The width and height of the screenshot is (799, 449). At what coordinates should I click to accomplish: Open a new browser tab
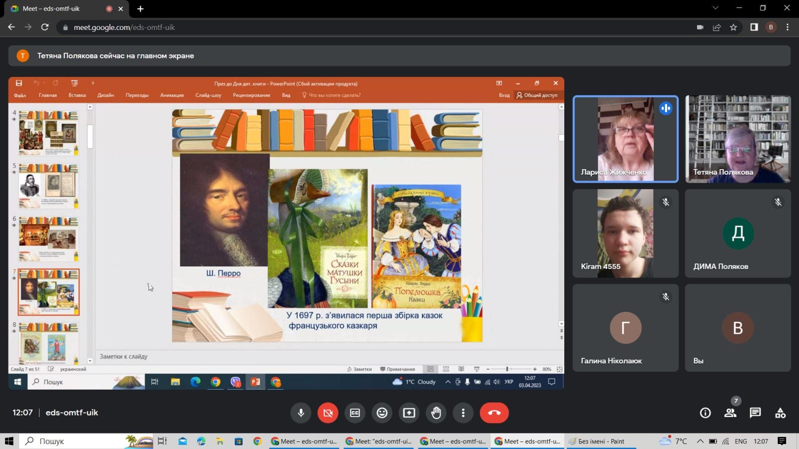click(x=140, y=8)
